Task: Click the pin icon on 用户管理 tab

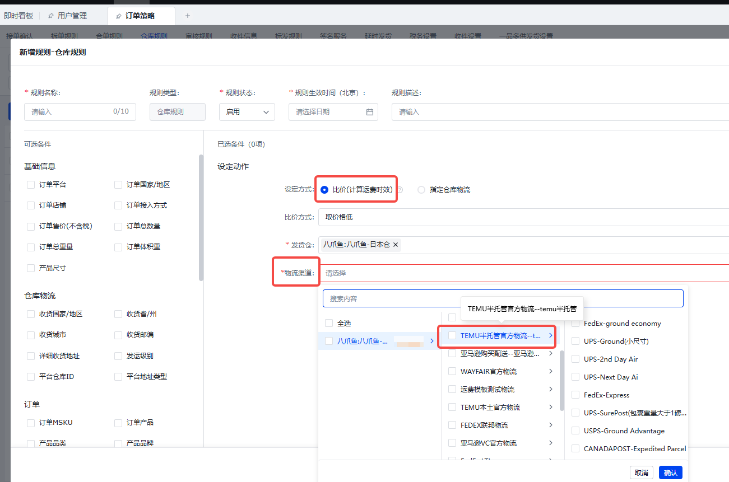Action: point(51,16)
